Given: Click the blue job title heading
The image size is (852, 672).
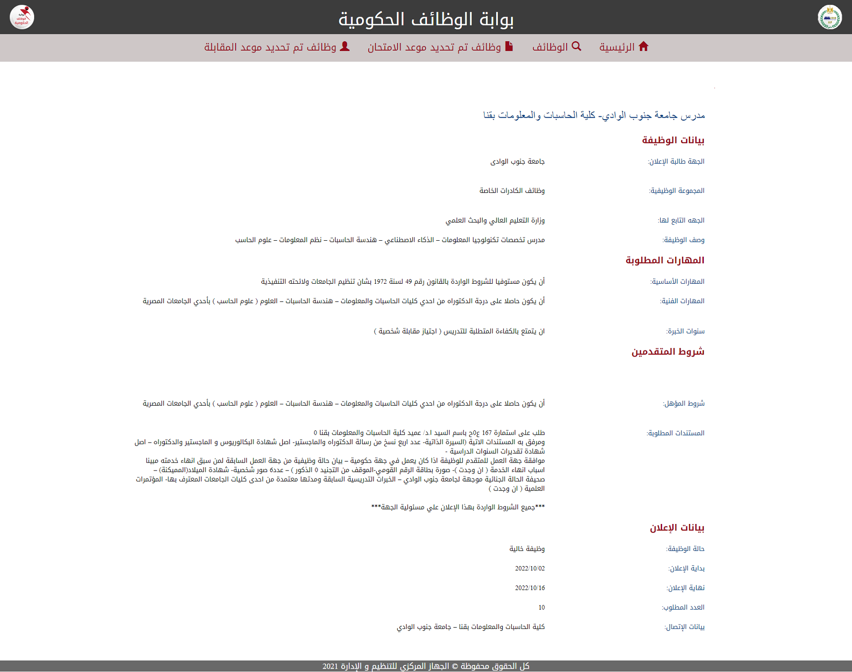Looking at the screenshot, I should [x=594, y=115].
